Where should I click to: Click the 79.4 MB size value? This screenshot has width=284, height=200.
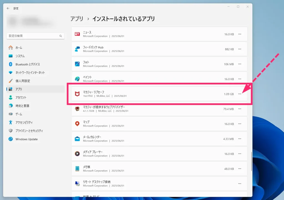[x=229, y=109]
